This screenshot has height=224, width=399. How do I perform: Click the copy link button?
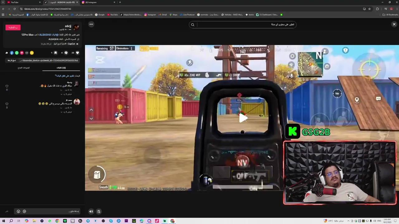click(12, 60)
